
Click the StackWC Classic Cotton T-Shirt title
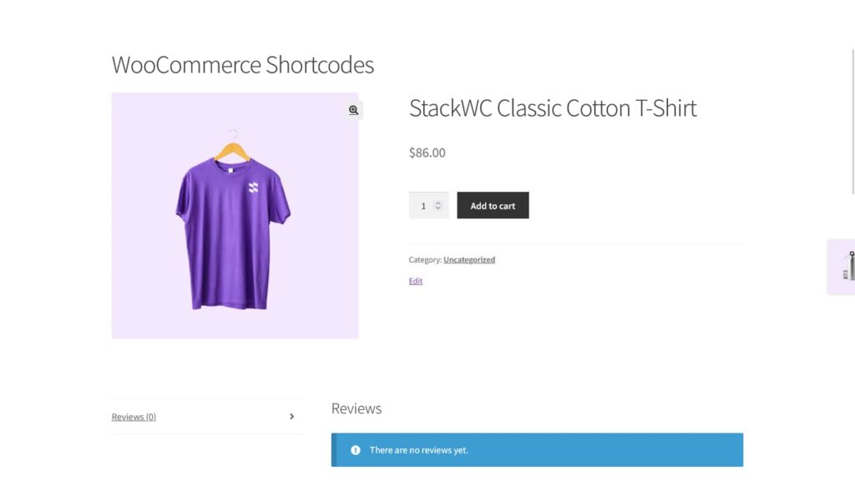tap(553, 108)
